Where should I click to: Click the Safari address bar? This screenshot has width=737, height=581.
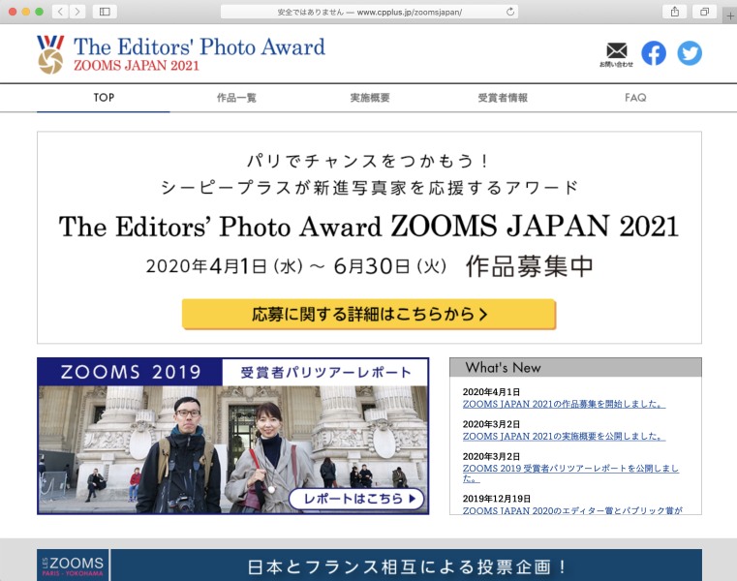pyautogui.click(x=369, y=12)
